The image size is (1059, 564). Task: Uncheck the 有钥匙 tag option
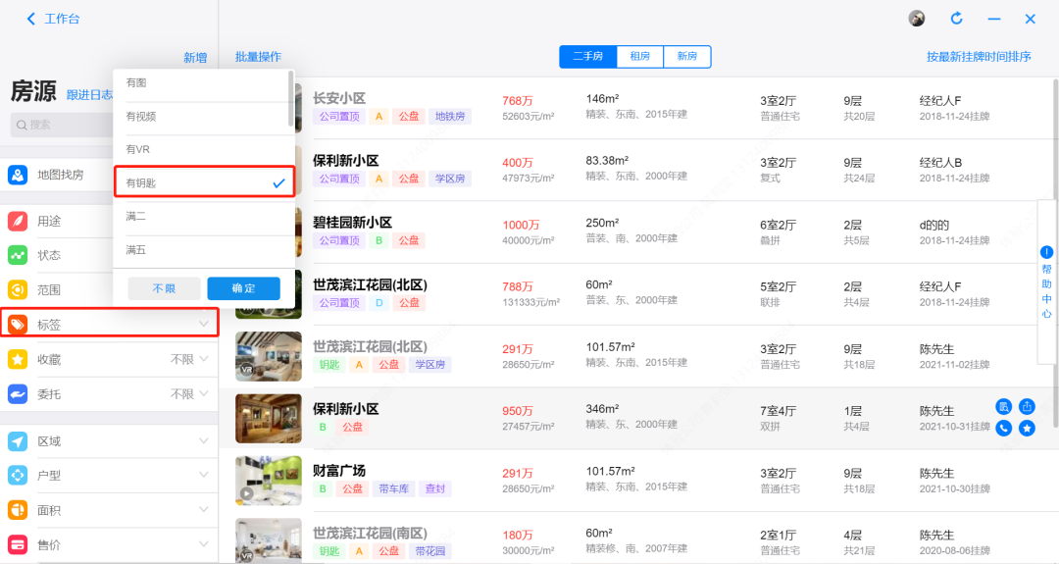coord(204,182)
